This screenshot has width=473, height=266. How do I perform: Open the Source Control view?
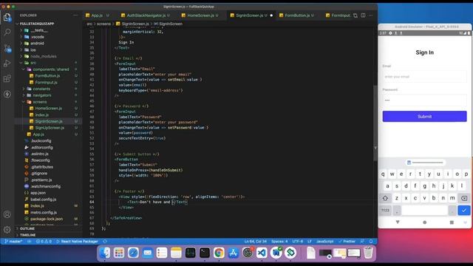(x=7, y=48)
